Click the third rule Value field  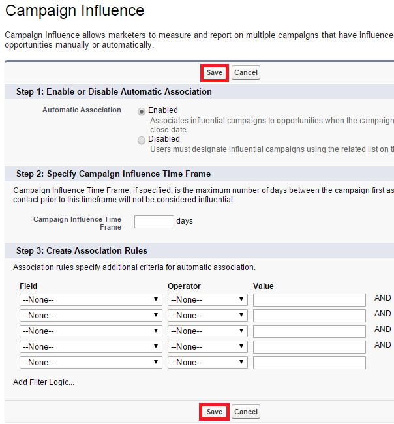click(309, 331)
